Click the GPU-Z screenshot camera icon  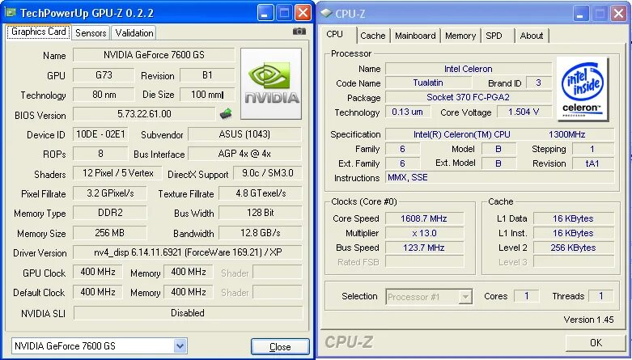[299, 31]
